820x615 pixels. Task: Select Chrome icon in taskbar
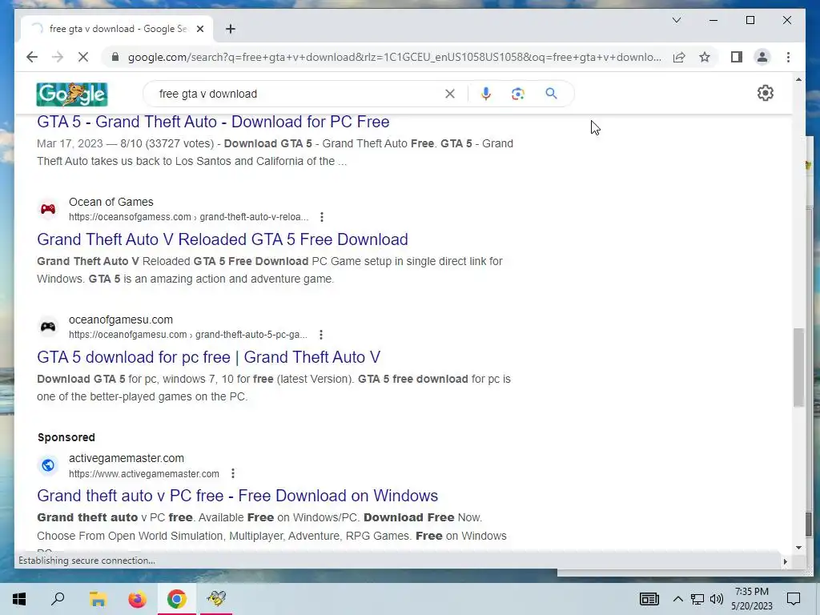177,599
